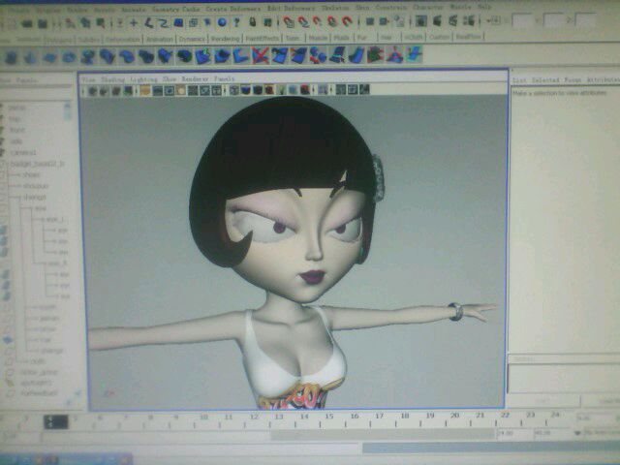Toggle Snap to grids magnet icon
The image size is (620, 465).
[289, 22]
